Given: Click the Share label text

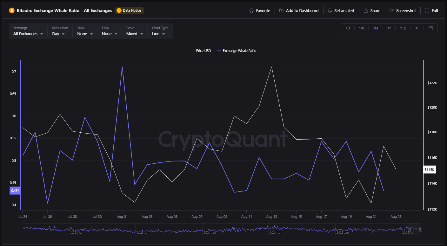Looking at the screenshot, I should point(375,10).
